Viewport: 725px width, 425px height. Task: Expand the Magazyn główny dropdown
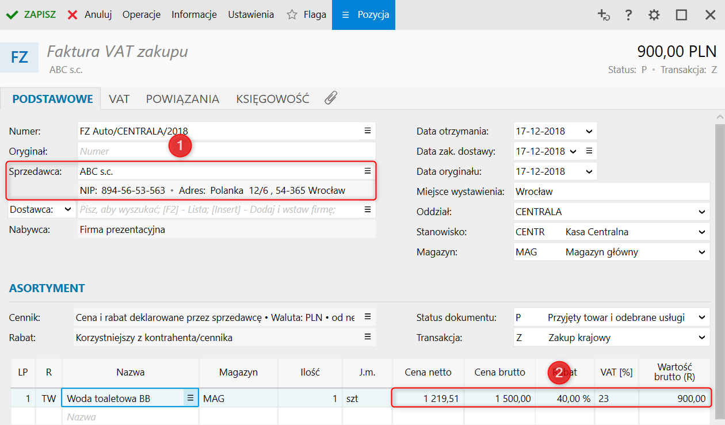coord(701,252)
